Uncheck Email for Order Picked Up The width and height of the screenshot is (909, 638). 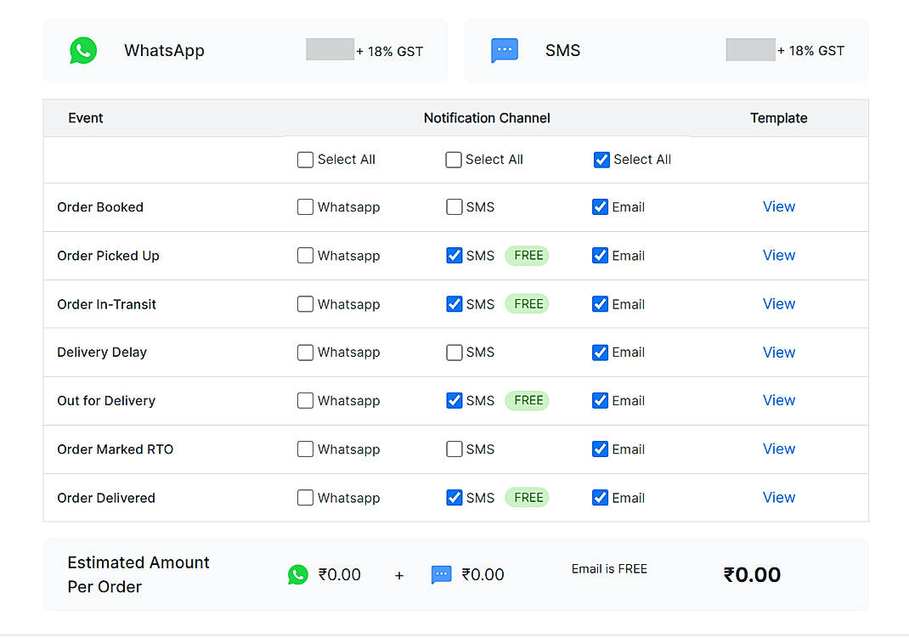point(600,256)
